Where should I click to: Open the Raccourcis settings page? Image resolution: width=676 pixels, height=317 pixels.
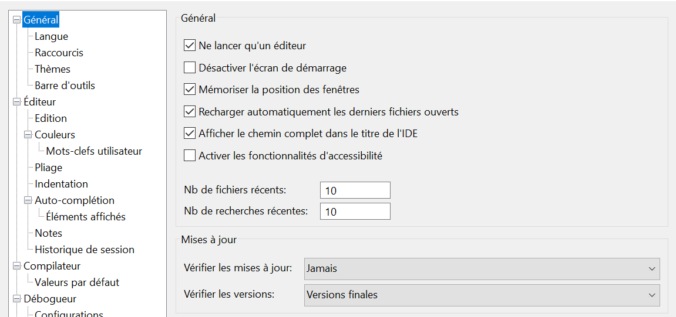click(59, 53)
